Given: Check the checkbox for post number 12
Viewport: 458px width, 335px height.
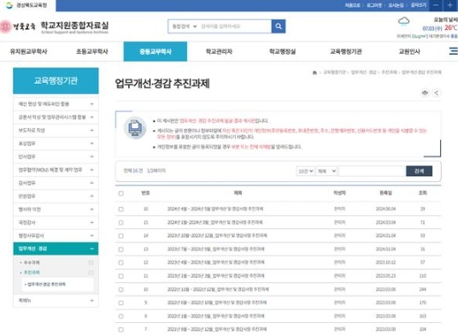Looking at the screenshot, I should coord(121,262).
